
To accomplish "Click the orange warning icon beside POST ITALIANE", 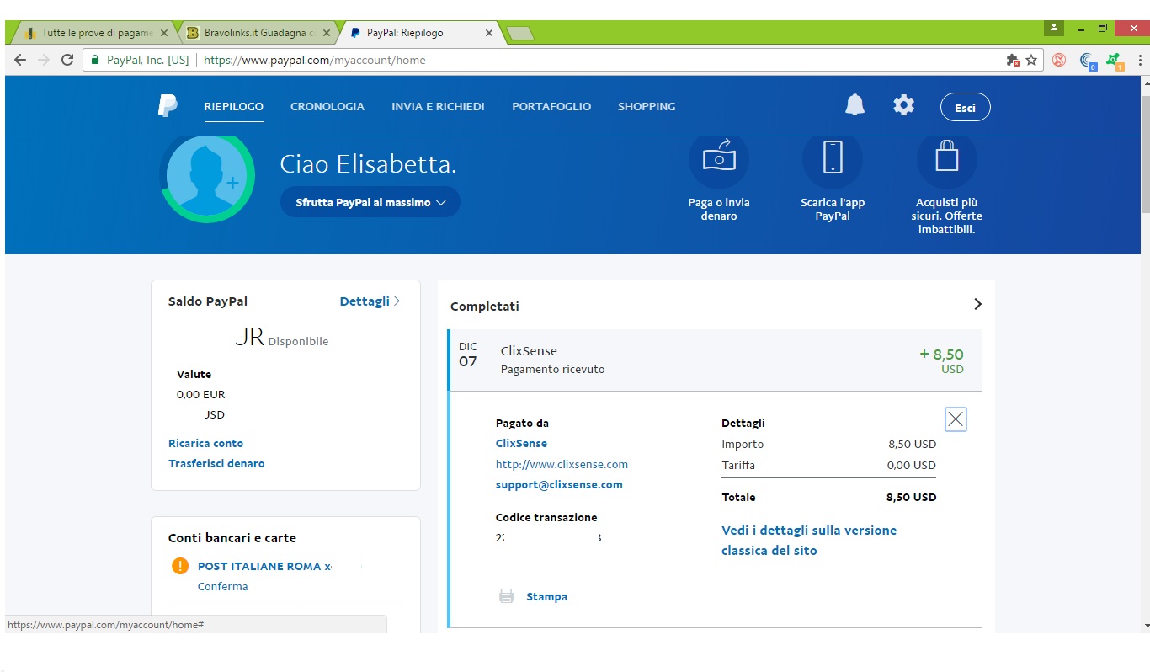I will pyautogui.click(x=179, y=566).
